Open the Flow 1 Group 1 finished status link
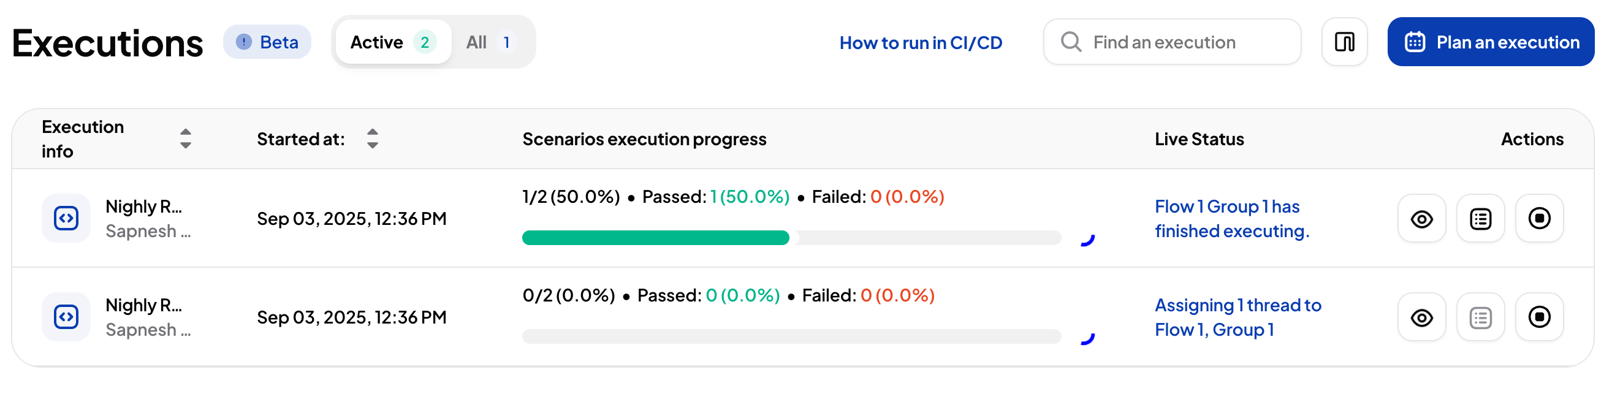Image resolution: width=1612 pixels, height=413 pixels. pyautogui.click(x=1231, y=218)
